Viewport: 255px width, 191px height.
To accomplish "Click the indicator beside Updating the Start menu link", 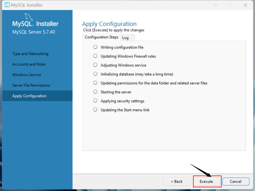I will 95,110.
